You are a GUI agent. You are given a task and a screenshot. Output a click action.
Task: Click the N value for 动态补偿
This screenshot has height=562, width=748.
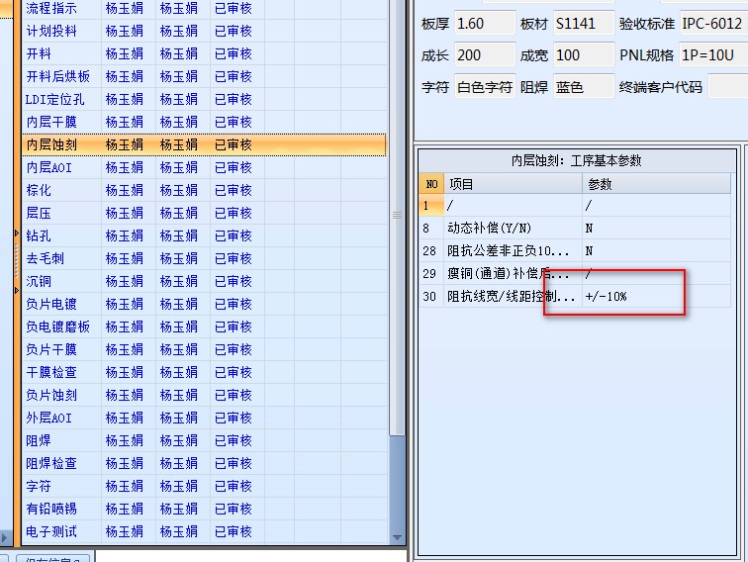pyautogui.click(x=589, y=228)
